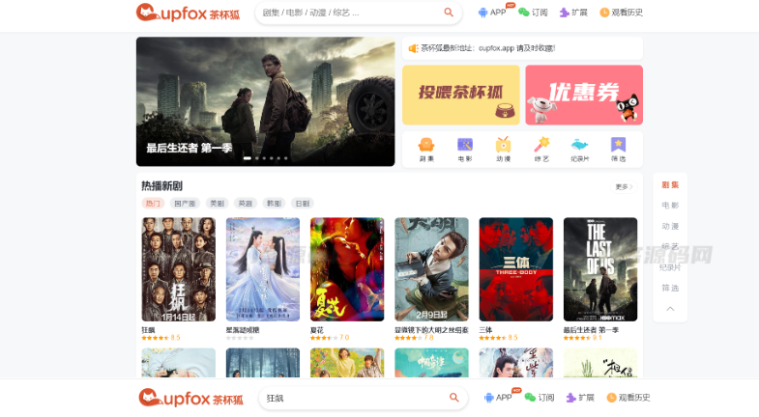Click the 7.0 rating under 夏花
The width and height of the screenshot is (759, 417).
[344, 338]
